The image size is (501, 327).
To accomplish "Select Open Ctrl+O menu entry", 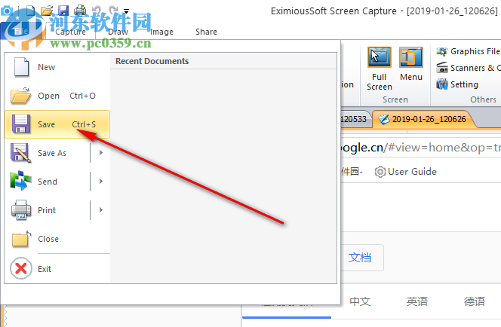I will pyautogui.click(x=57, y=96).
